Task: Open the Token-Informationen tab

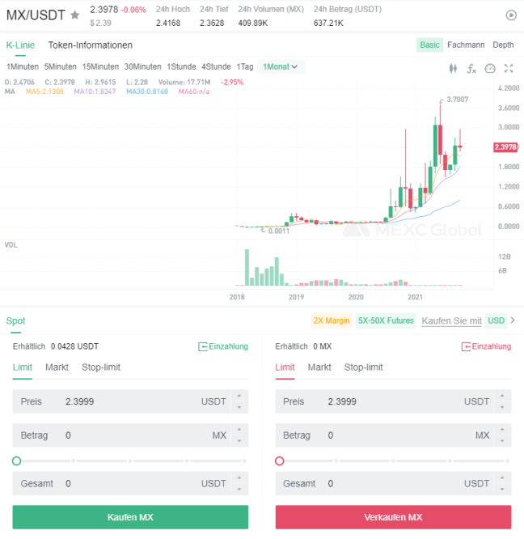Action: coord(90,45)
